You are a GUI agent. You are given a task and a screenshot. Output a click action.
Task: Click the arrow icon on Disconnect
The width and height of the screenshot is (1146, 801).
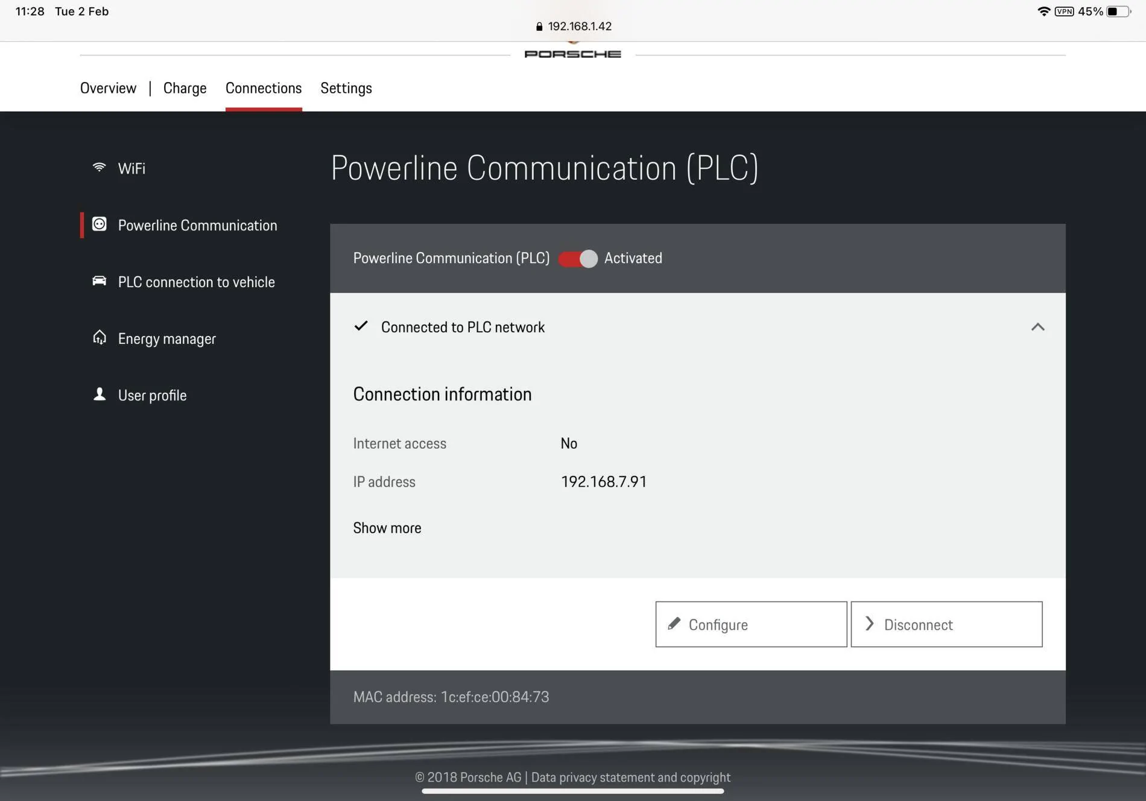pyautogui.click(x=869, y=624)
